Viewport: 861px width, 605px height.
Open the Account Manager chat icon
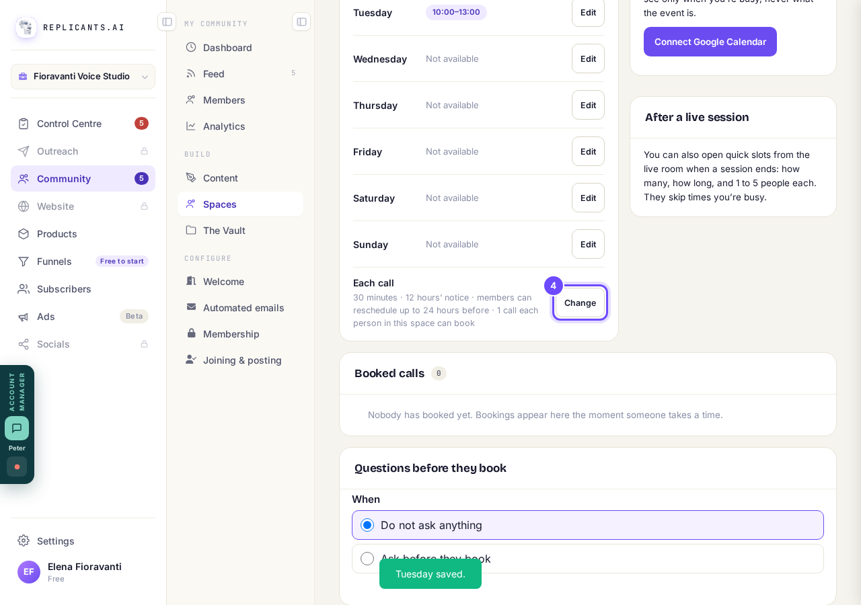pos(17,428)
